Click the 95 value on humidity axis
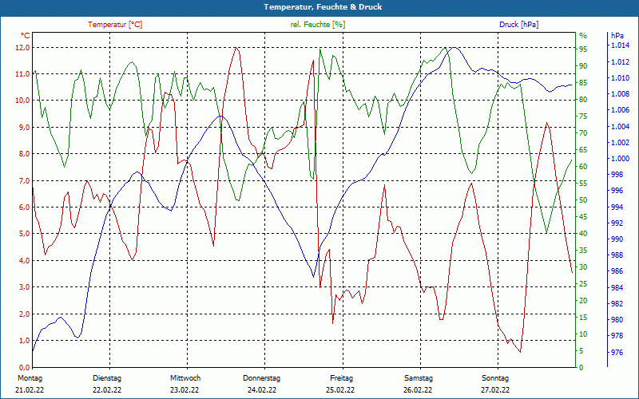Viewport: 639px width, 399px height. coord(583,49)
